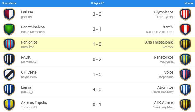Open the Xanthi team link

pos(168,27)
